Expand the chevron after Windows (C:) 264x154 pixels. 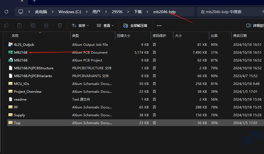tap(87, 12)
